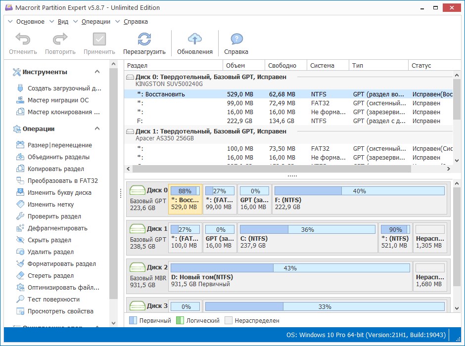465x346 pixels.
Task: Launch Мастер миграции ОС tool
Action: (x=58, y=100)
